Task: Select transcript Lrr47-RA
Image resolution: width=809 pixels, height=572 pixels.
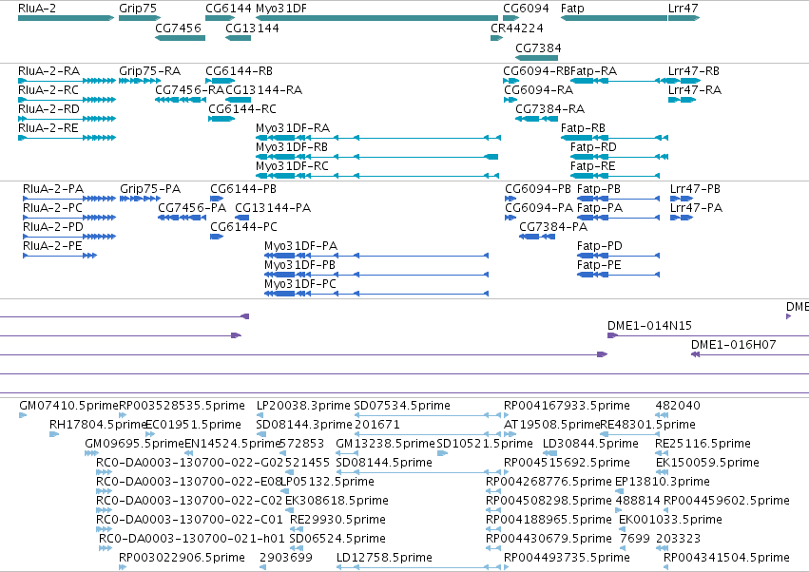Action: [x=682, y=100]
